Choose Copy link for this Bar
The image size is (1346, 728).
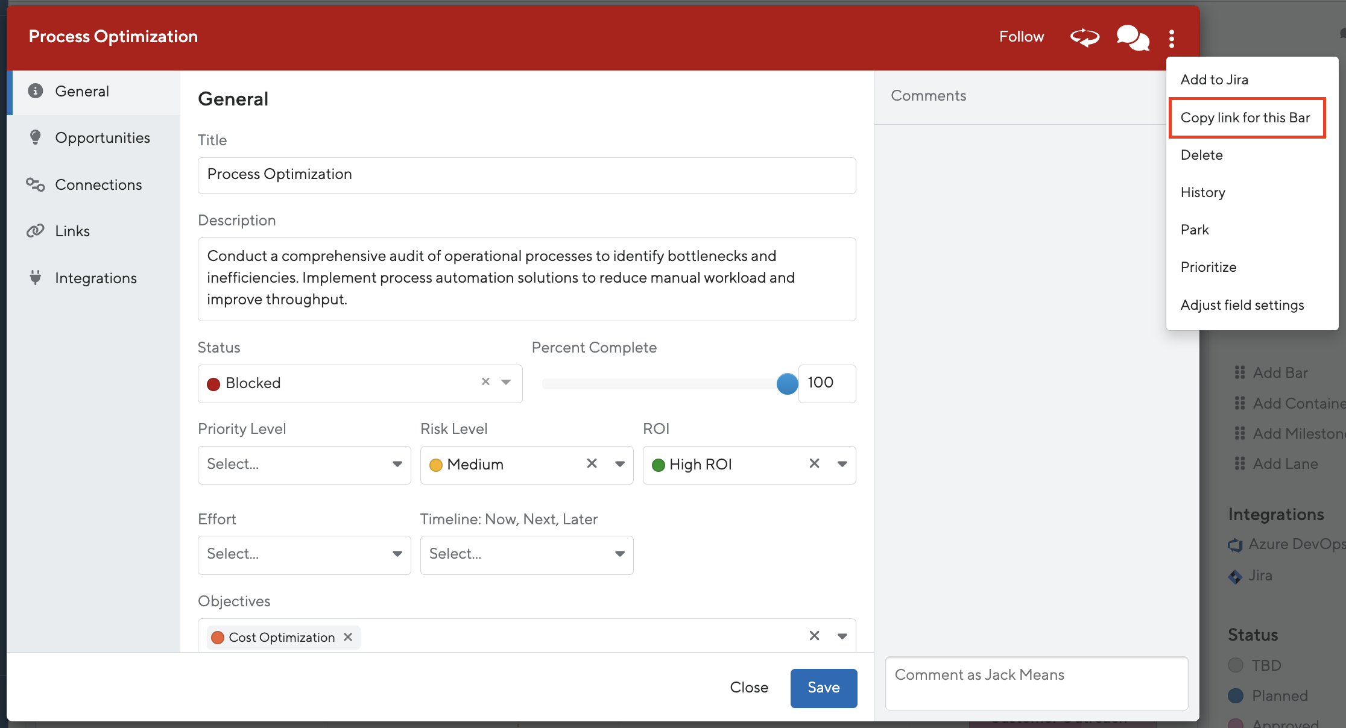[x=1246, y=118]
